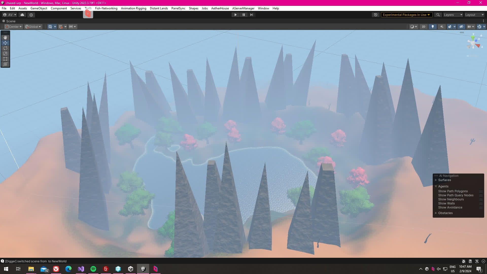Select the Hand view tool
Viewport: 487px width, 274px height.
[5, 38]
